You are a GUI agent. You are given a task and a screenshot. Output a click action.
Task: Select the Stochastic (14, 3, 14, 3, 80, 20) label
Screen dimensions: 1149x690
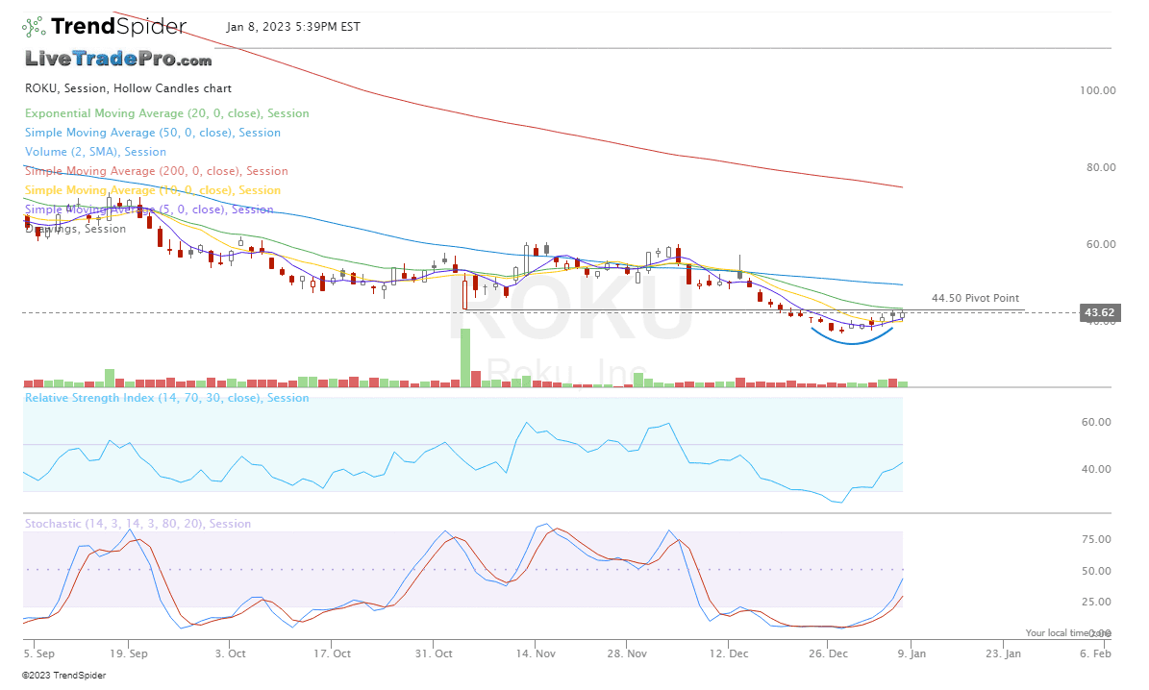click(x=137, y=524)
